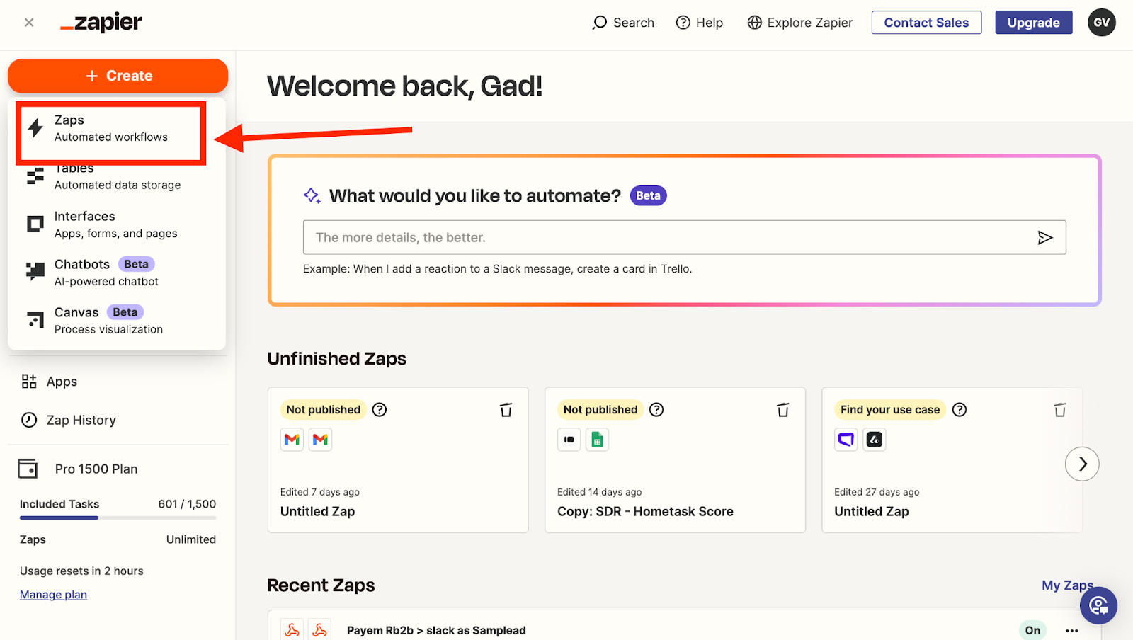Close the sidebar with the X icon
The height and width of the screenshot is (640, 1133).
[29, 23]
